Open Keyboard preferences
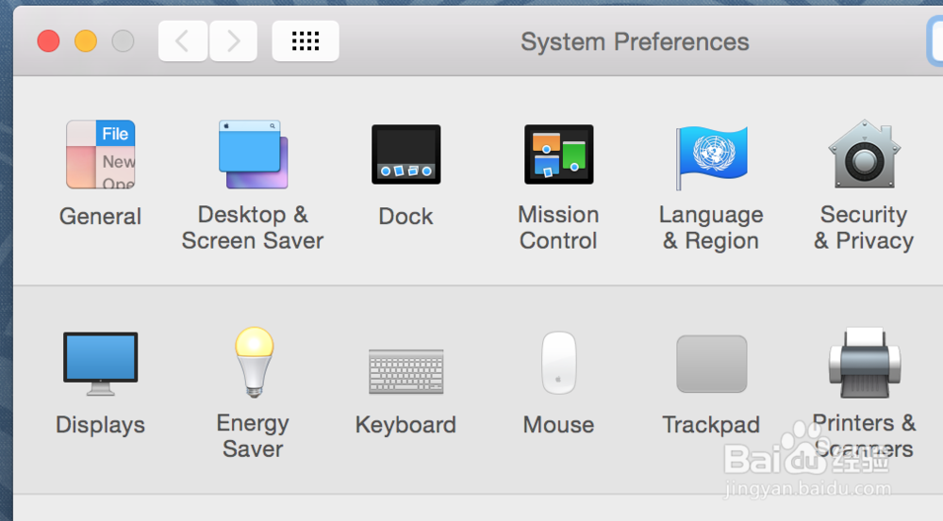Image resolution: width=943 pixels, height=521 pixels. 405,371
